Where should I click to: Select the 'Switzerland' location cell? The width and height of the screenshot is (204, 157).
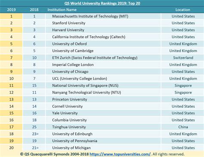[183, 58]
